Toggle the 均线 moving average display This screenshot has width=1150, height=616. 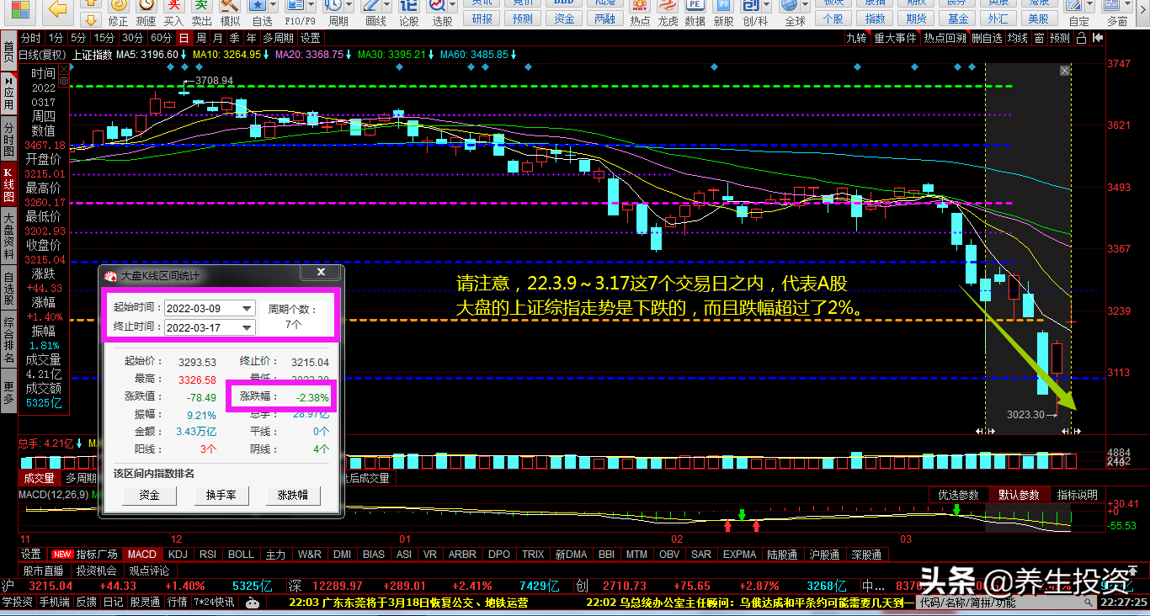1017,38
